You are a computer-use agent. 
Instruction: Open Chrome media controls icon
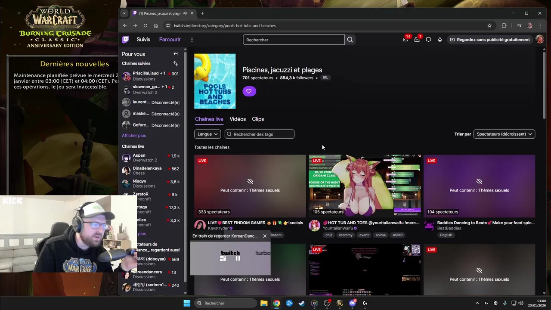(519, 25)
